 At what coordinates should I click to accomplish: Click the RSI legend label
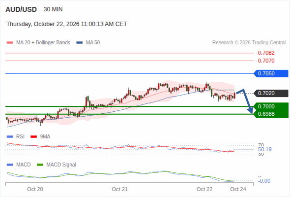pyautogui.click(x=20, y=137)
